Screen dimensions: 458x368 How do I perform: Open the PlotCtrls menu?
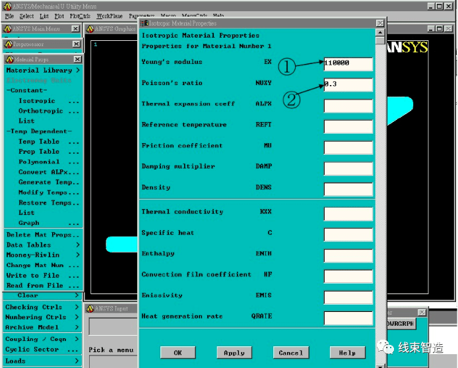coord(80,16)
